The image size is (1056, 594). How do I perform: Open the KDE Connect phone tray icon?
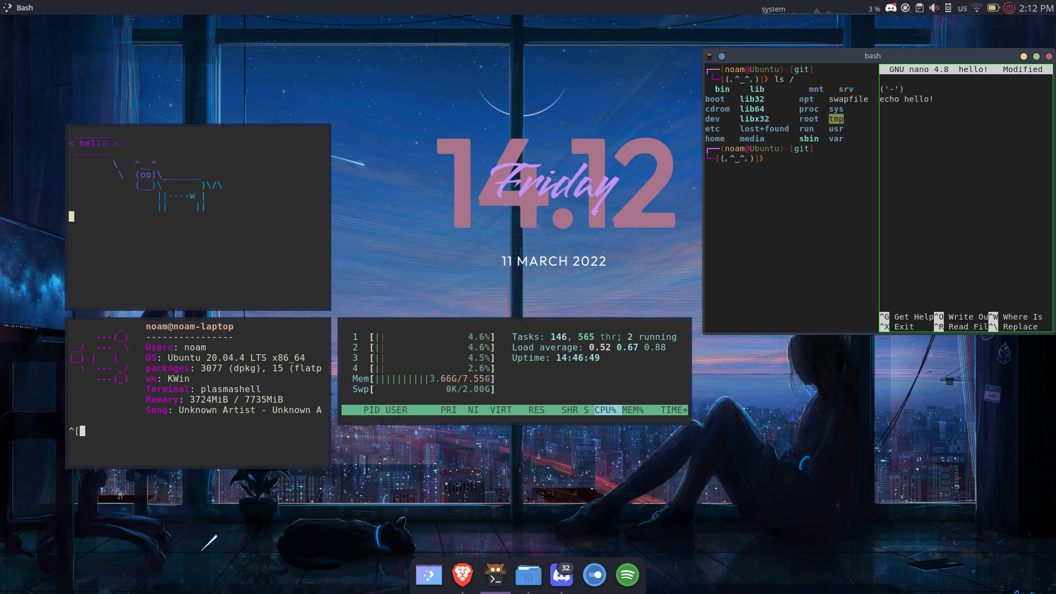(948, 8)
